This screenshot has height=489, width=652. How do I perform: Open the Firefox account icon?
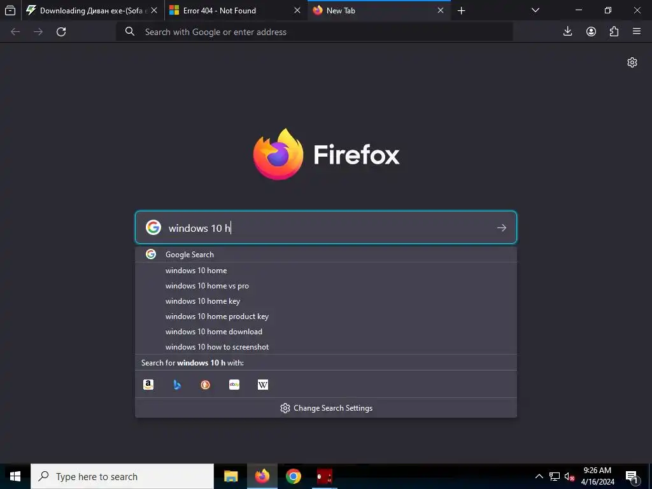point(591,31)
